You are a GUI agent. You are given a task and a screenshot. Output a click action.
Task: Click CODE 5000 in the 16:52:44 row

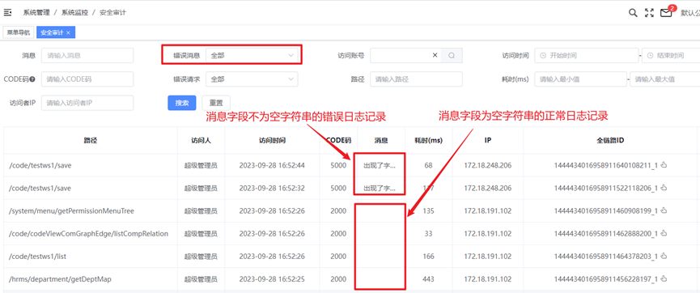pyautogui.click(x=338, y=165)
